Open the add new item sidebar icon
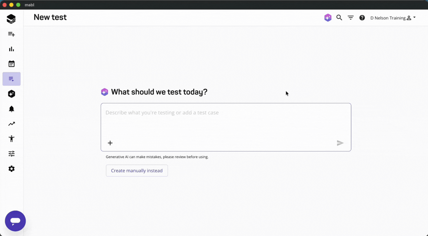 [11, 34]
